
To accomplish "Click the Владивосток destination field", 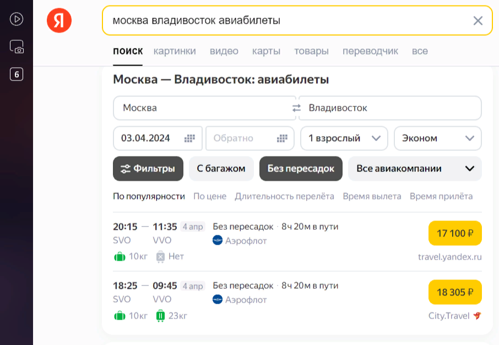I will point(390,108).
